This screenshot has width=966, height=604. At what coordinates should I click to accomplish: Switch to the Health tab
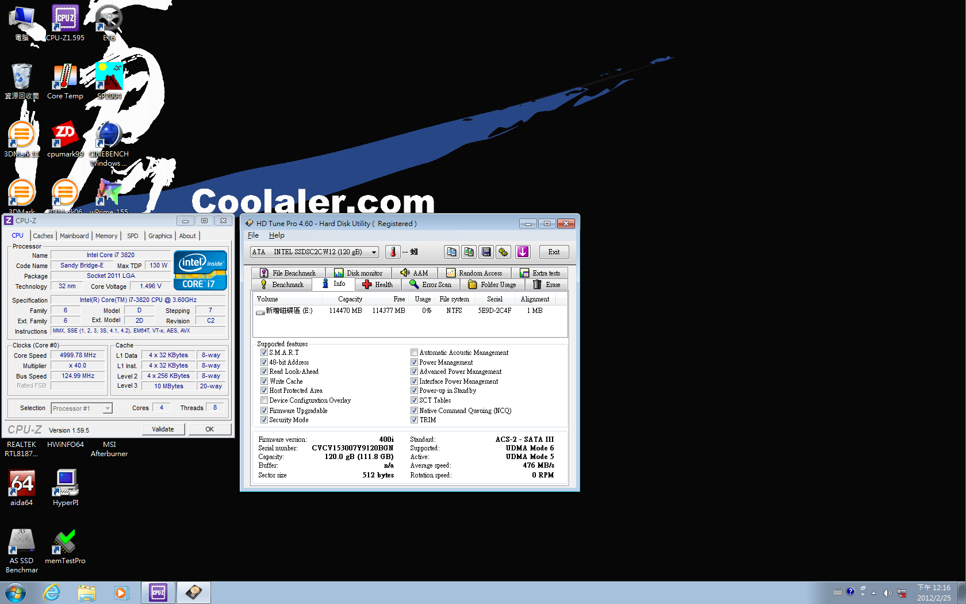[x=377, y=285]
